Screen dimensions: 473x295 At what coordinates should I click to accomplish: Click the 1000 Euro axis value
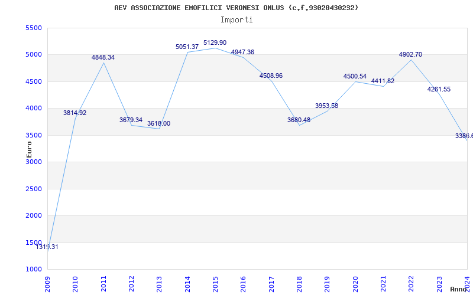(34, 270)
